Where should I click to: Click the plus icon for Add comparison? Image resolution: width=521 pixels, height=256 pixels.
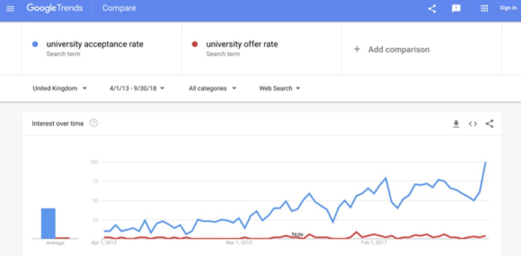357,49
